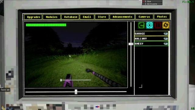Toggle the HALLWAY camera eye icon
The width and height of the screenshot is (195, 110).
[x=165, y=38]
